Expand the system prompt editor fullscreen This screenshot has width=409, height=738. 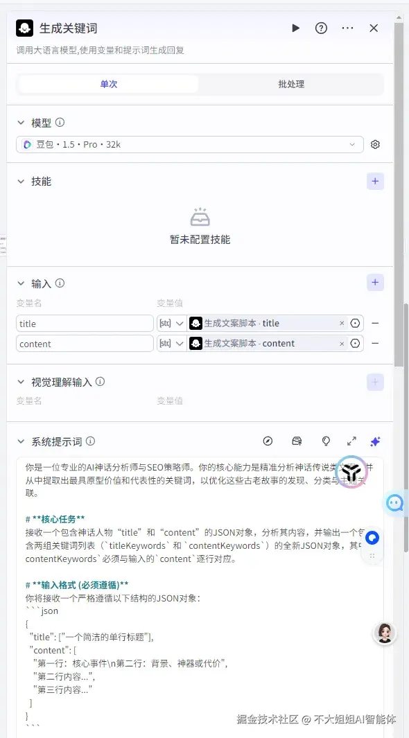click(351, 441)
